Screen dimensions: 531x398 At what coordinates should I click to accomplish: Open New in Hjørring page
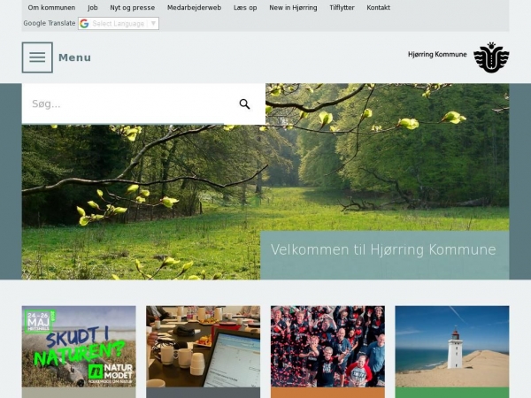pyautogui.click(x=293, y=7)
